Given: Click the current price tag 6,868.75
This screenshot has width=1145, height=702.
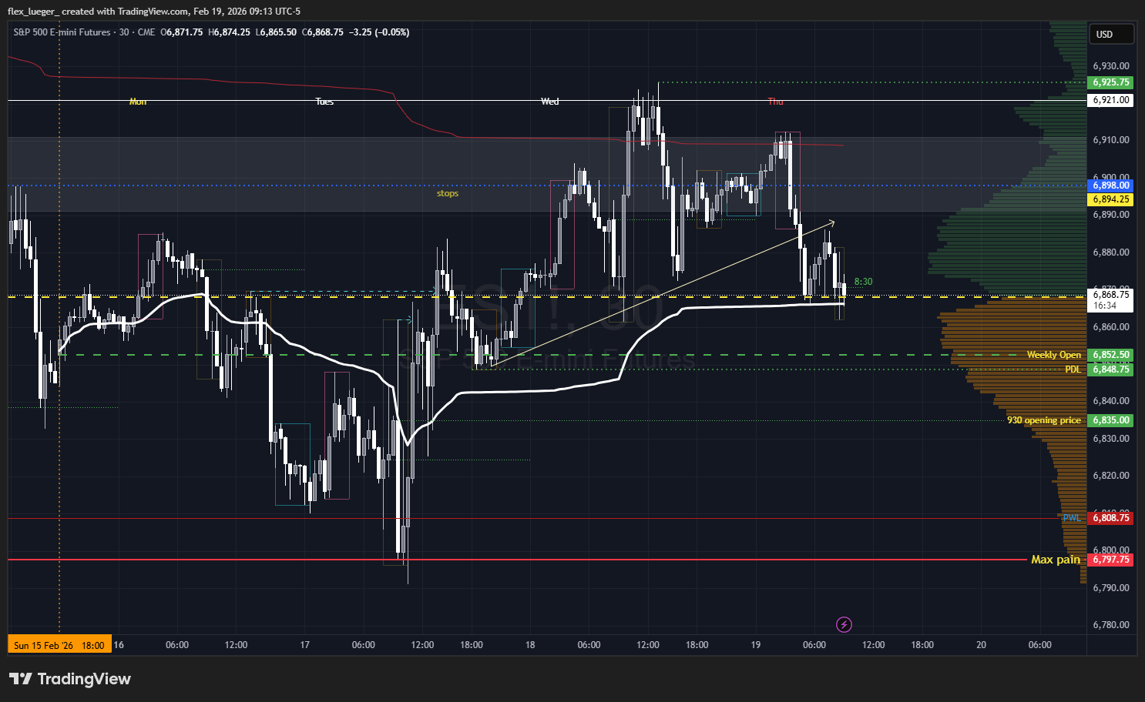Looking at the screenshot, I should [1110, 295].
